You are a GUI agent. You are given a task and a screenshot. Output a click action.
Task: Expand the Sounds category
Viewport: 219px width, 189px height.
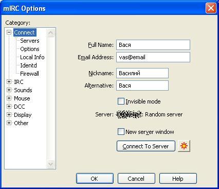pyautogui.click(x=9, y=90)
